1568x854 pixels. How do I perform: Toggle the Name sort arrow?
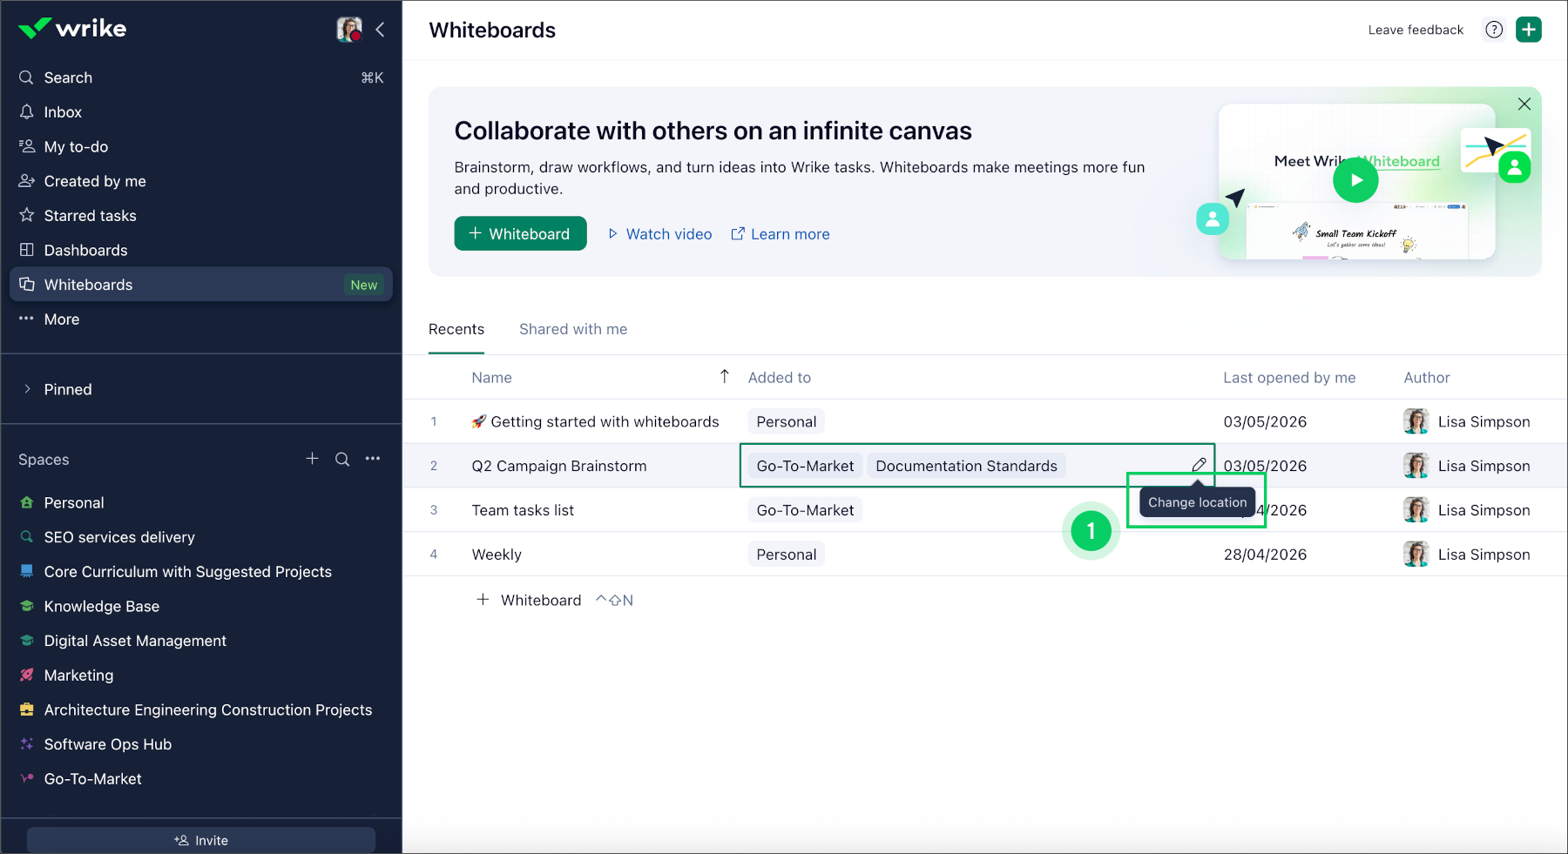click(725, 376)
